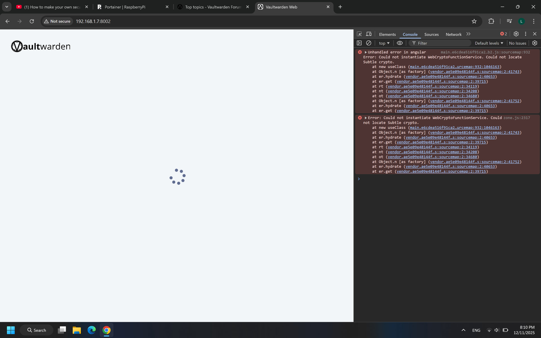The image size is (541, 338).
Task: Open zone.js:2317 source link
Action: (516, 118)
